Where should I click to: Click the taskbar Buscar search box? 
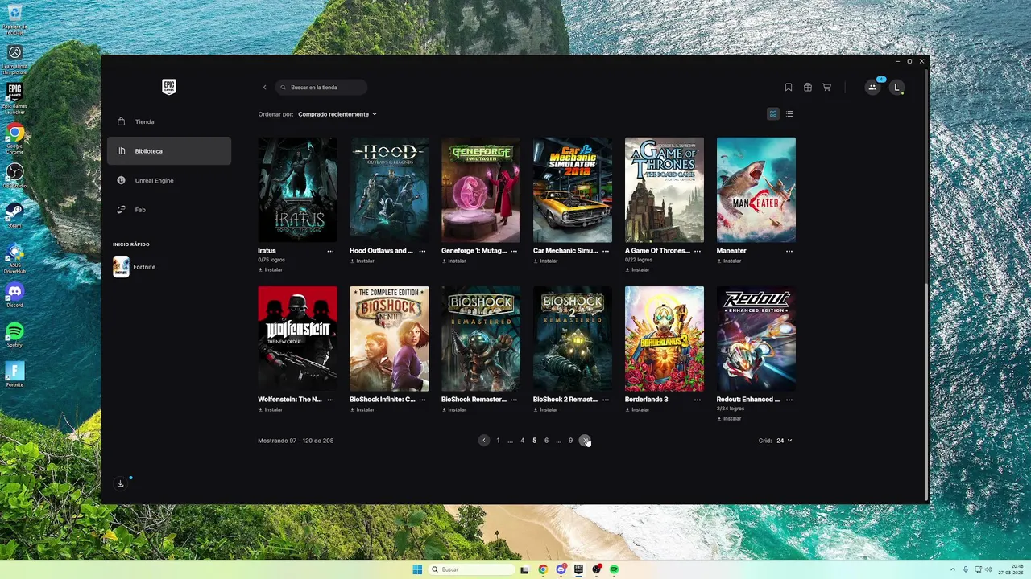pos(471,569)
